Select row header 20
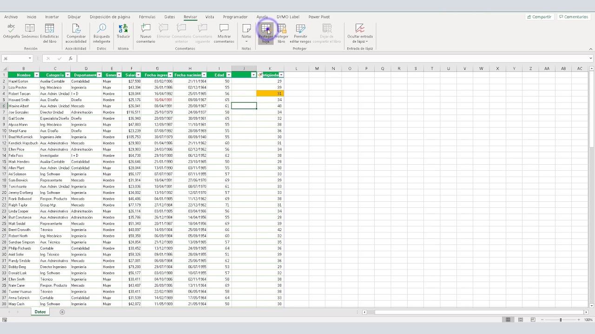Image resolution: width=595 pixels, height=334 pixels. tap(4, 193)
